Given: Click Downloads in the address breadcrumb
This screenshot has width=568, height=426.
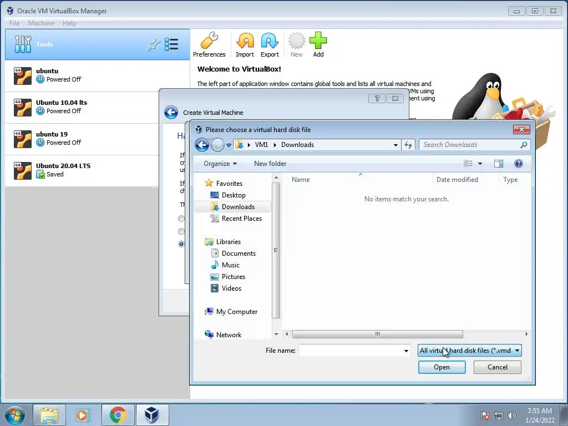Looking at the screenshot, I should [297, 145].
